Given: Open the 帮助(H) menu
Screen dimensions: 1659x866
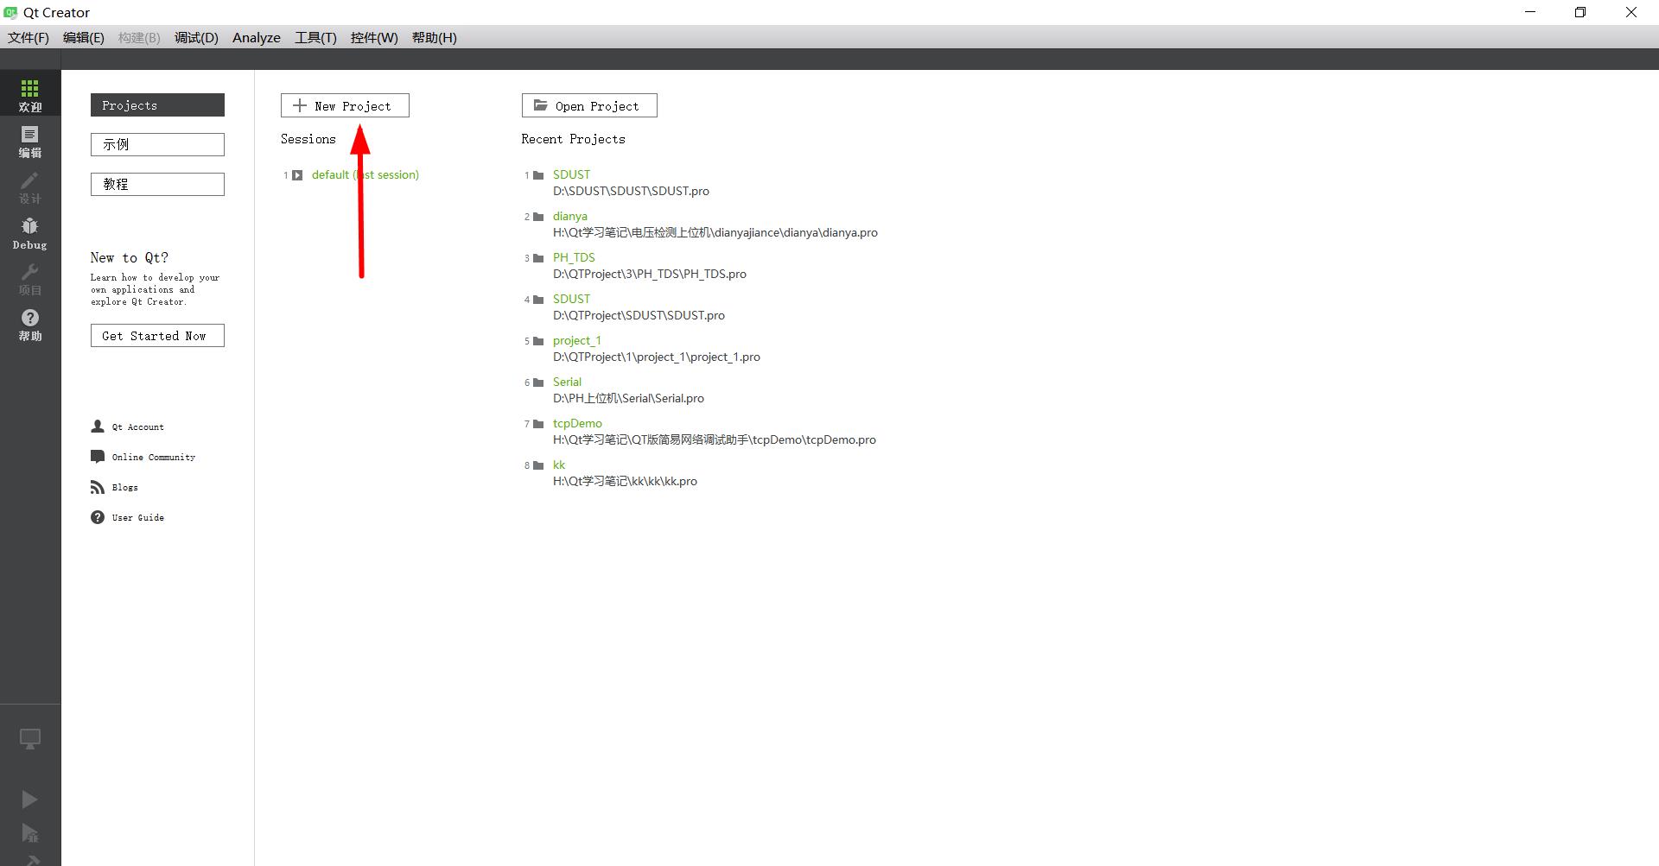Looking at the screenshot, I should pyautogui.click(x=434, y=37).
